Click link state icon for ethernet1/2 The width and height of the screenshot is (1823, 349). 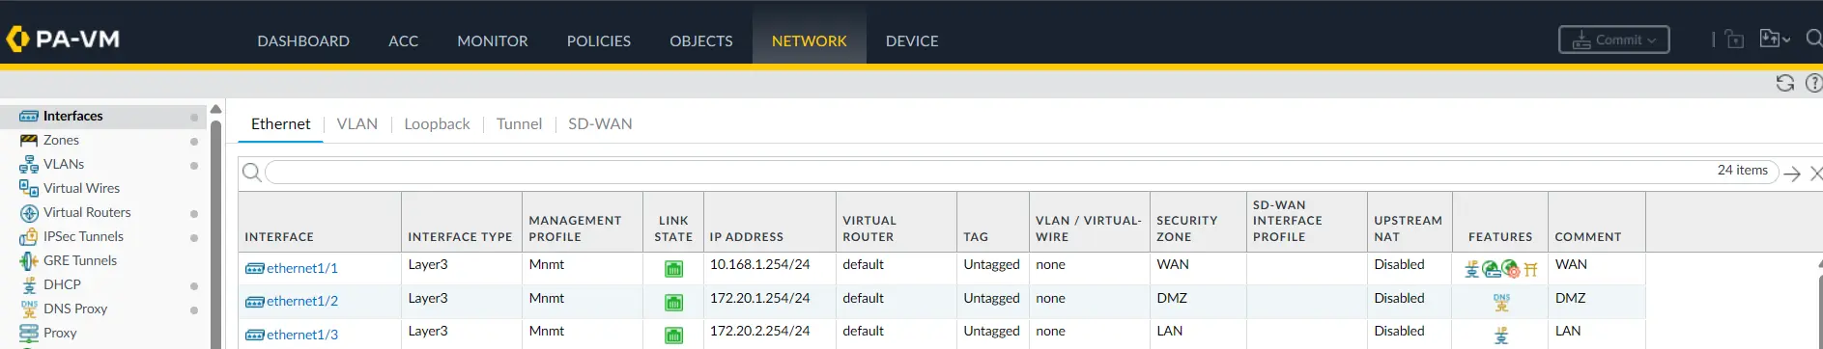[673, 303]
